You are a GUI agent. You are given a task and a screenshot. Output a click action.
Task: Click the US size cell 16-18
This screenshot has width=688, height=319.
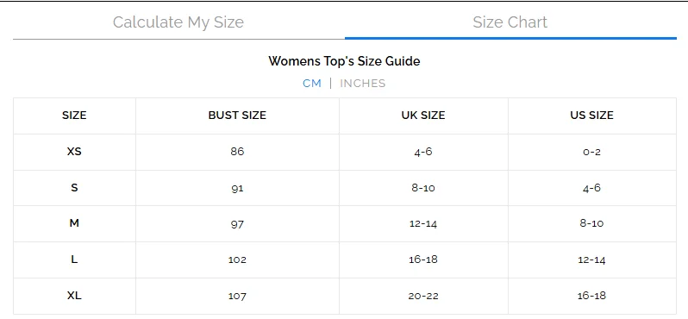pos(591,296)
